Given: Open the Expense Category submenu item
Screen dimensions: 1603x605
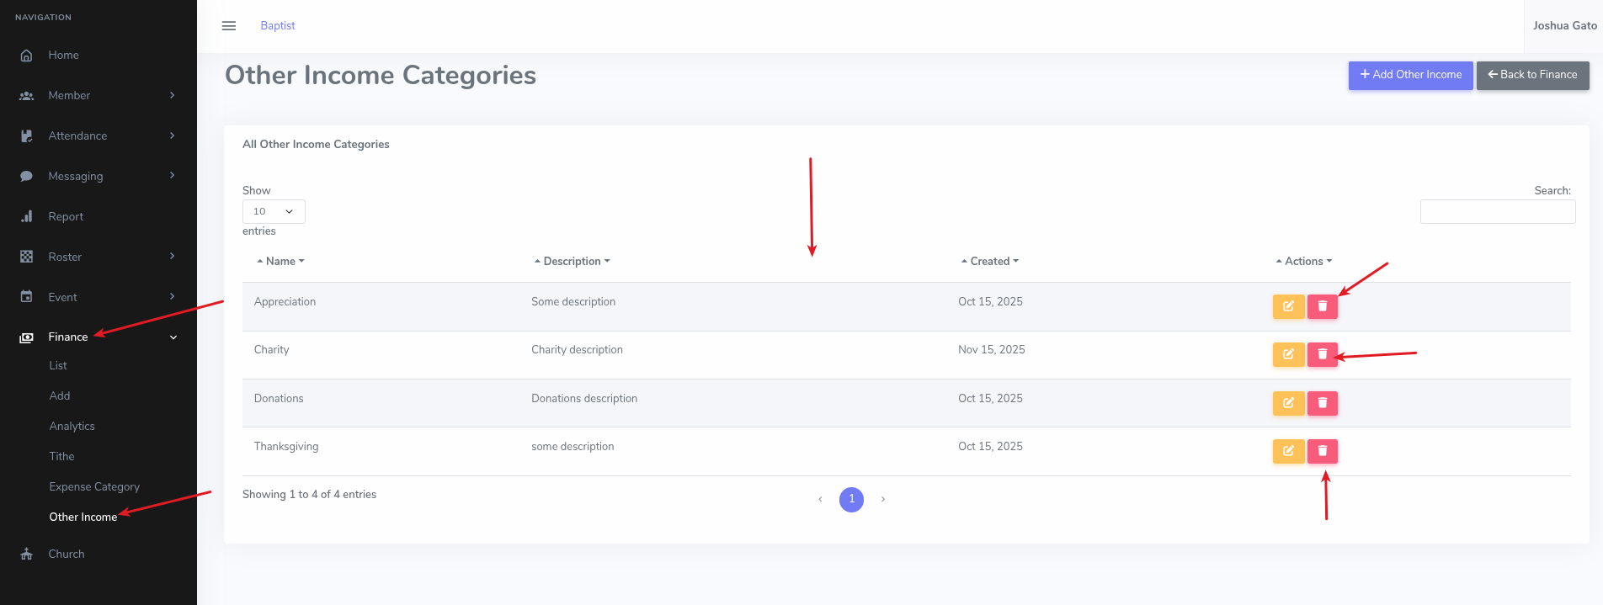Looking at the screenshot, I should (x=94, y=487).
